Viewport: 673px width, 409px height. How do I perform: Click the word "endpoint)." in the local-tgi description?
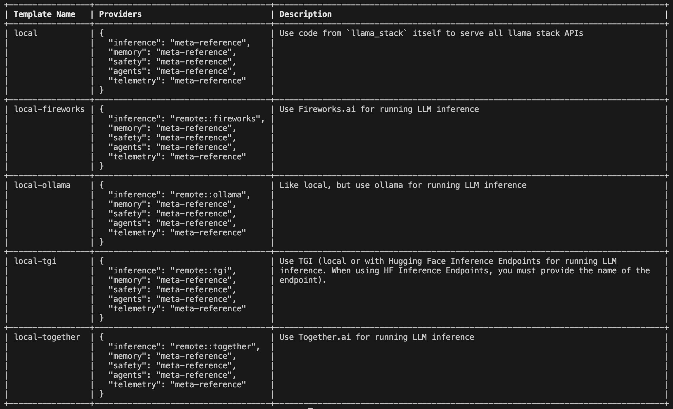click(303, 280)
